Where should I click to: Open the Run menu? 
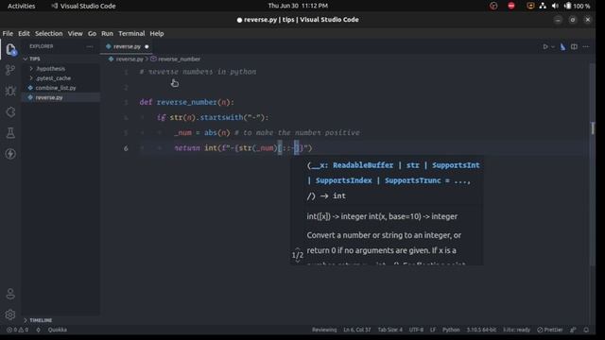point(107,34)
